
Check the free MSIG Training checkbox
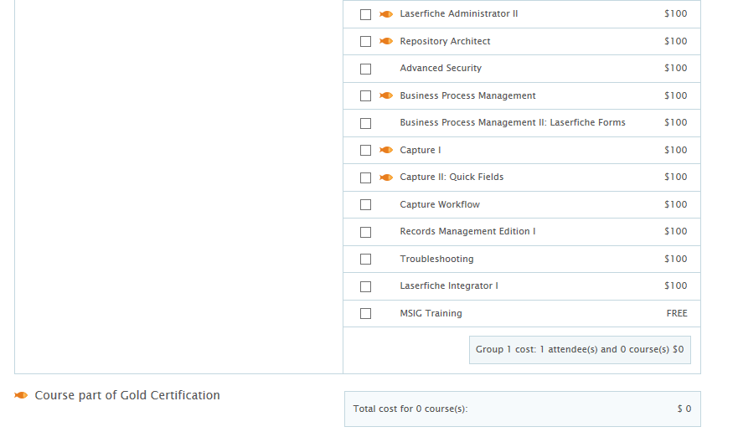(366, 313)
